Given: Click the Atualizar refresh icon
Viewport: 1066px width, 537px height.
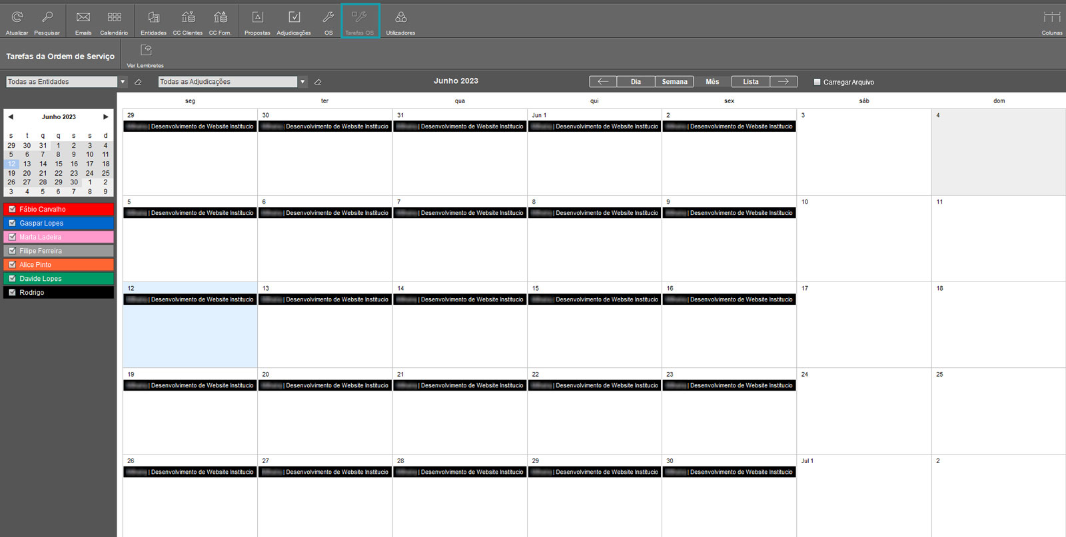Looking at the screenshot, I should click(x=17, y=18).
